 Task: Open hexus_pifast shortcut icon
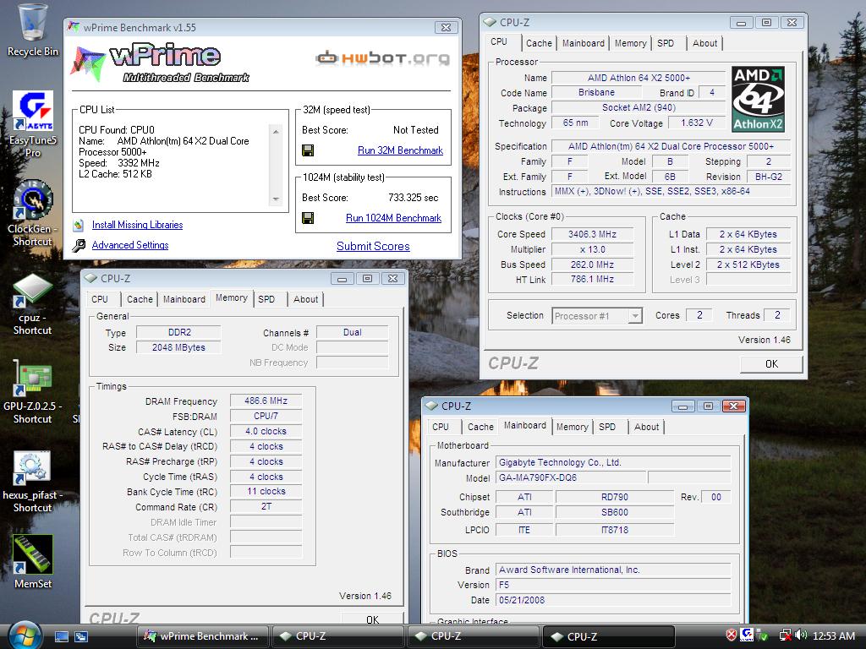33,468
